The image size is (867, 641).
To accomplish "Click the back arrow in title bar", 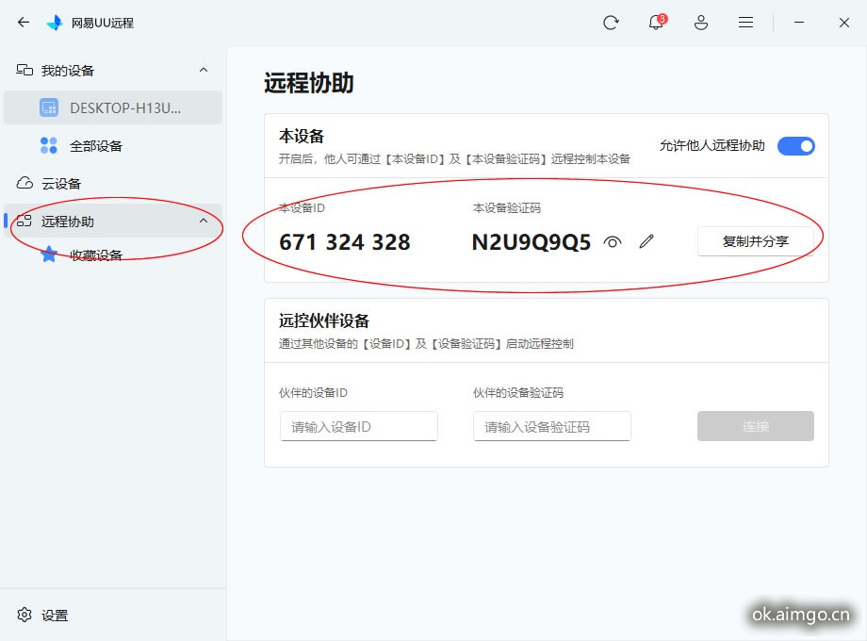I will click(x=24, y=23).
